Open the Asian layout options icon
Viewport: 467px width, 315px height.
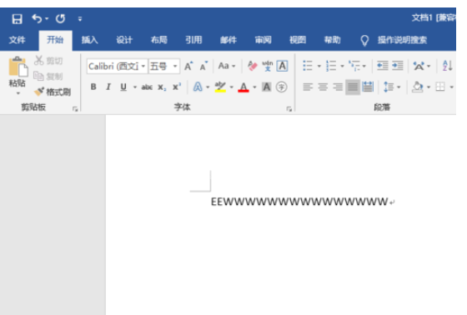coord(419,66)
